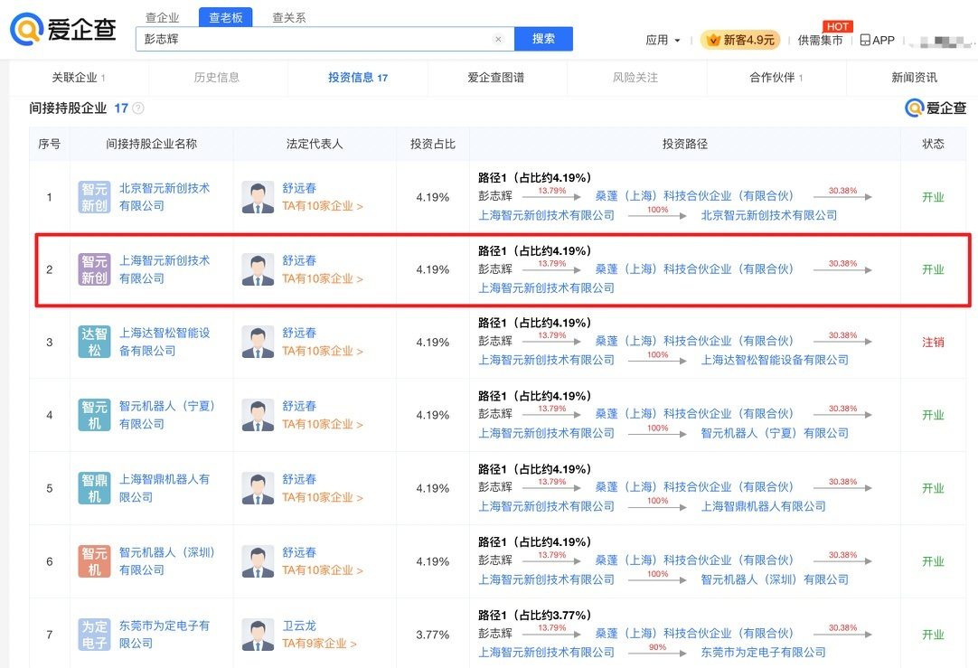Click 舒远春 avatar in the first row
Screen dimensions: 978x668
[258, 197]
